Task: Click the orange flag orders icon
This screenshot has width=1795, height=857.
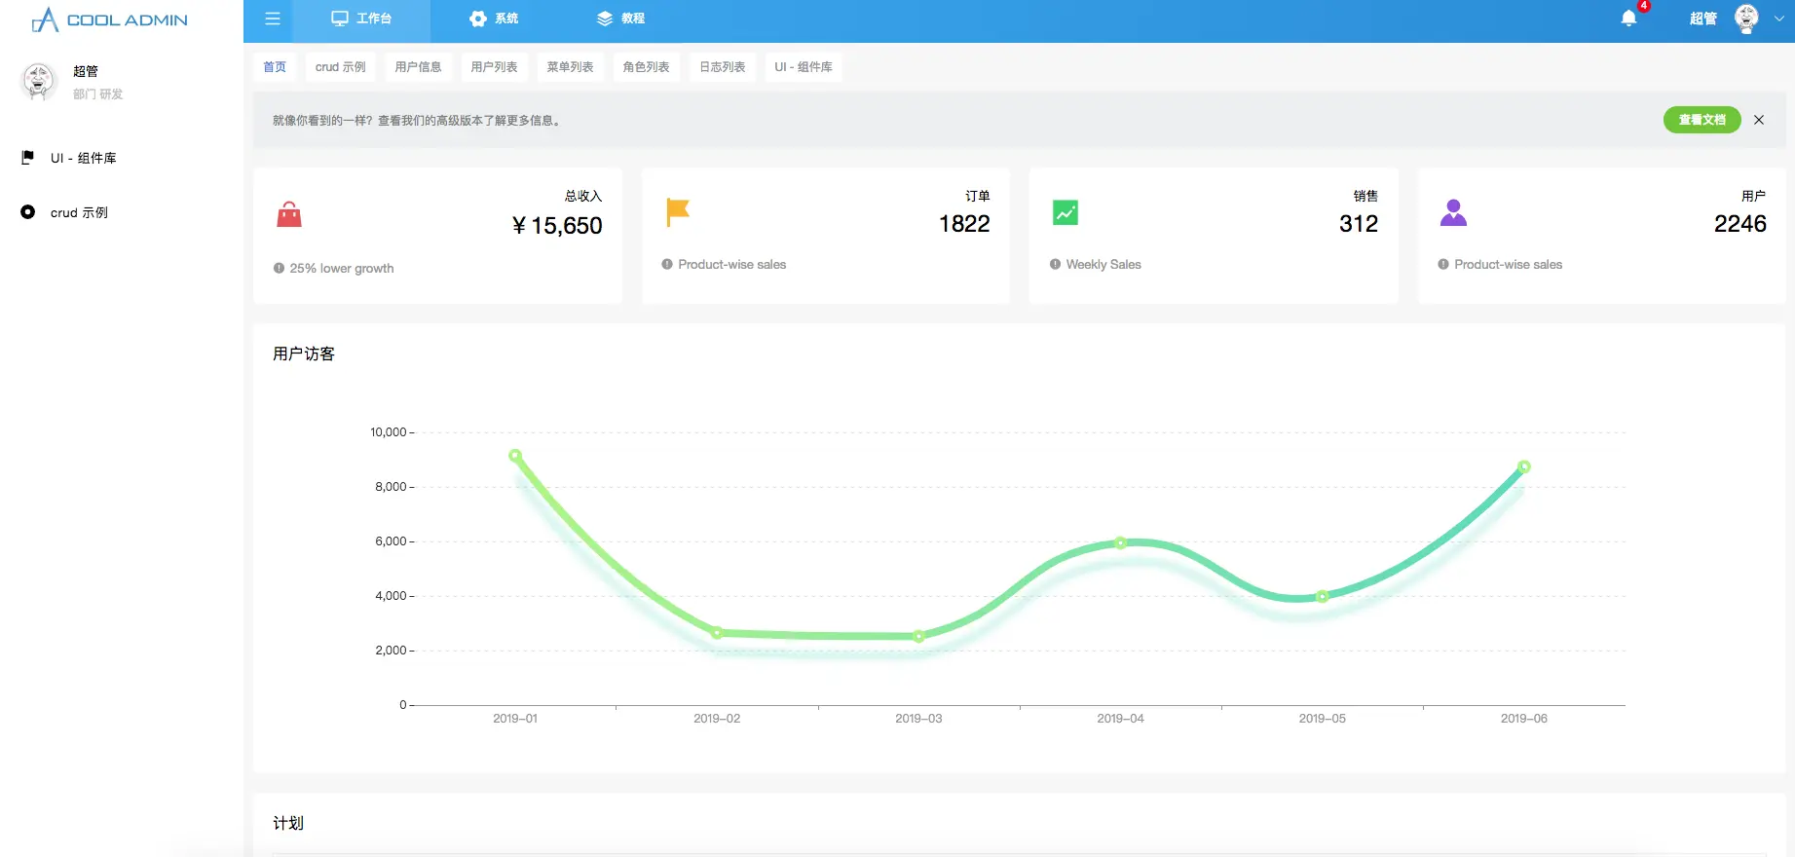Action: click(677, 211)
